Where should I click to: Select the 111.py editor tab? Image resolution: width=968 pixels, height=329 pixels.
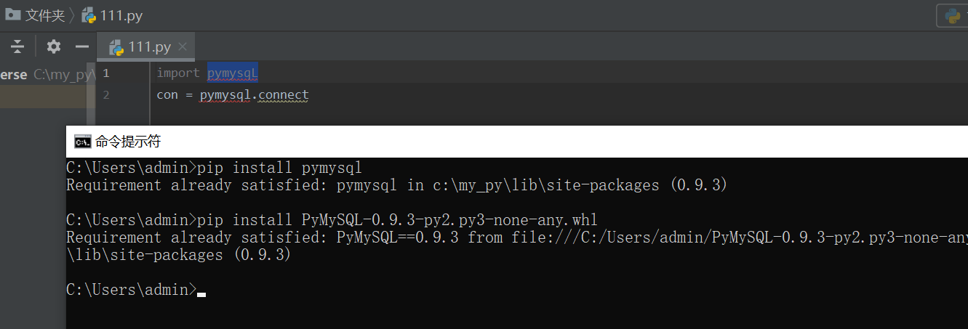[148, 47]
